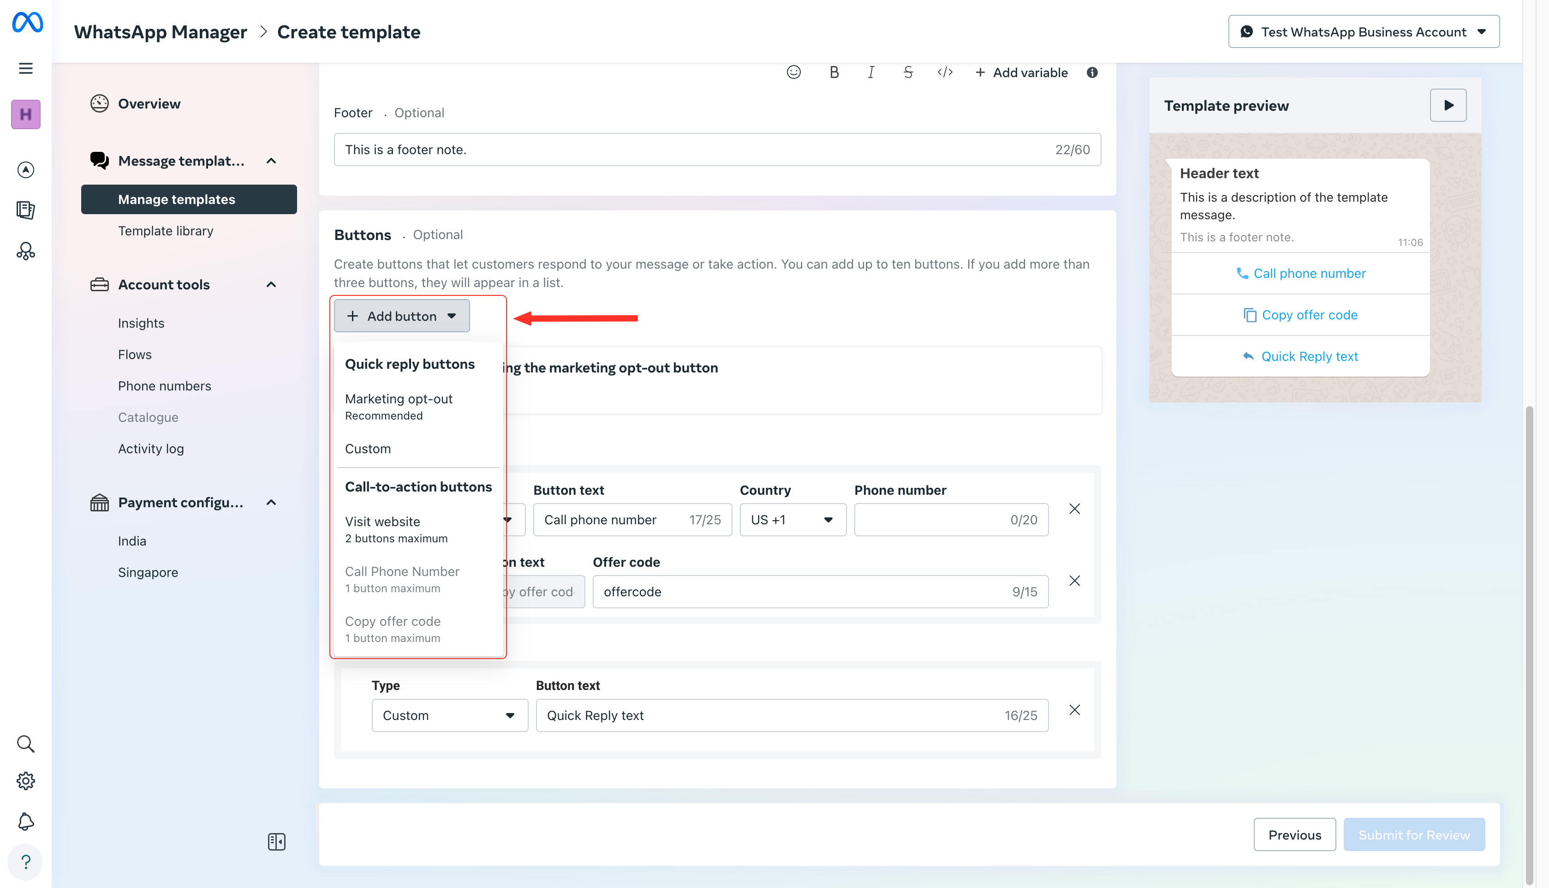Toggle the Add button dropdown

(402, 316)
